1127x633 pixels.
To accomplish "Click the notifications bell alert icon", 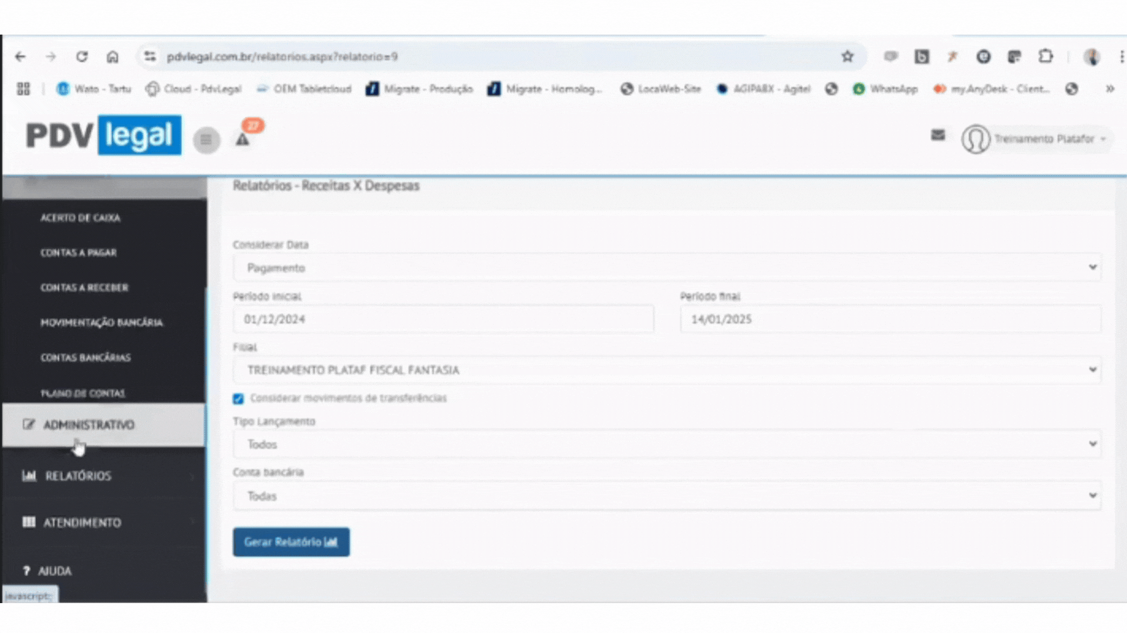I will pyautogui.click(x=242, y=139).
